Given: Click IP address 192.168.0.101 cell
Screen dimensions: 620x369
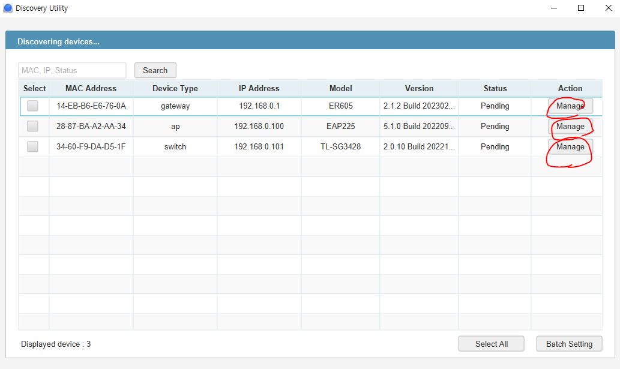Looking at the screenshot, I should pyautogui.click(x=259, y=146).
